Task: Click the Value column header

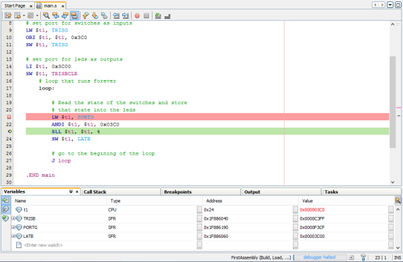Action: tap(347, 201)
